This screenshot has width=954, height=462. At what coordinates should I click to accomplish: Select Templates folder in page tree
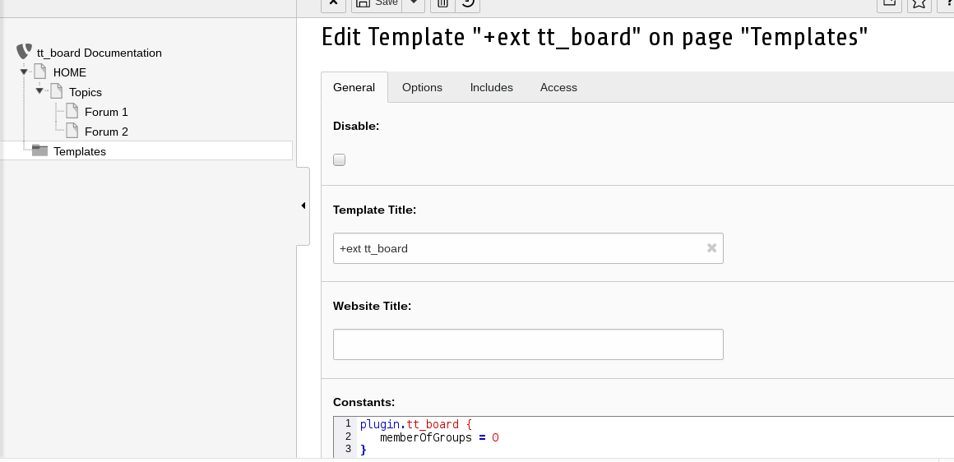(80, 151)
